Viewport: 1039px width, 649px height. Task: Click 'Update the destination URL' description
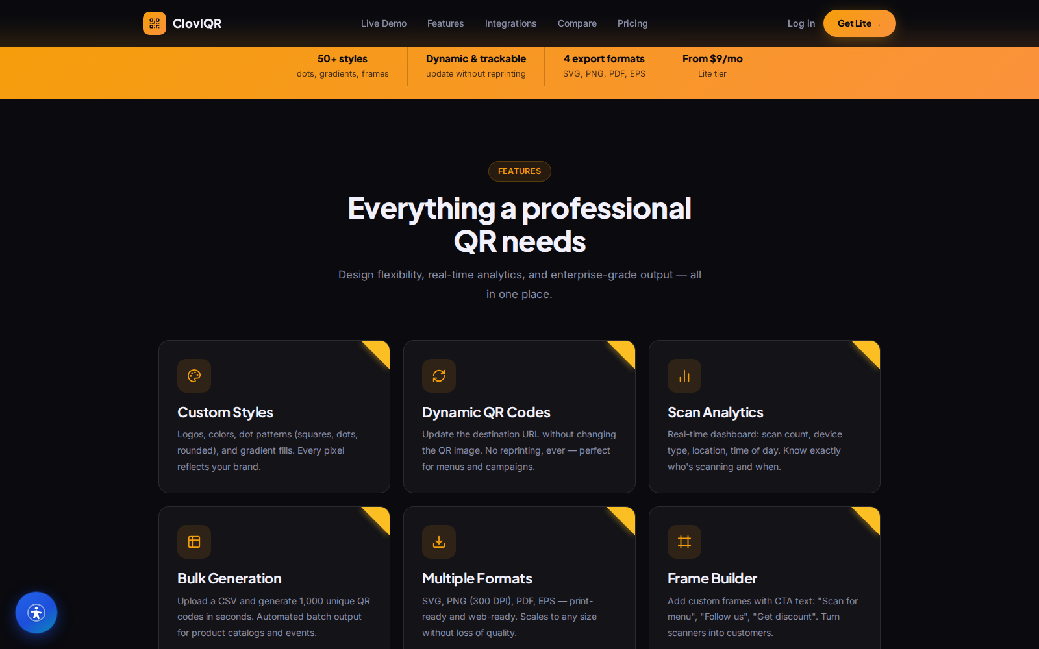(519, 450)
